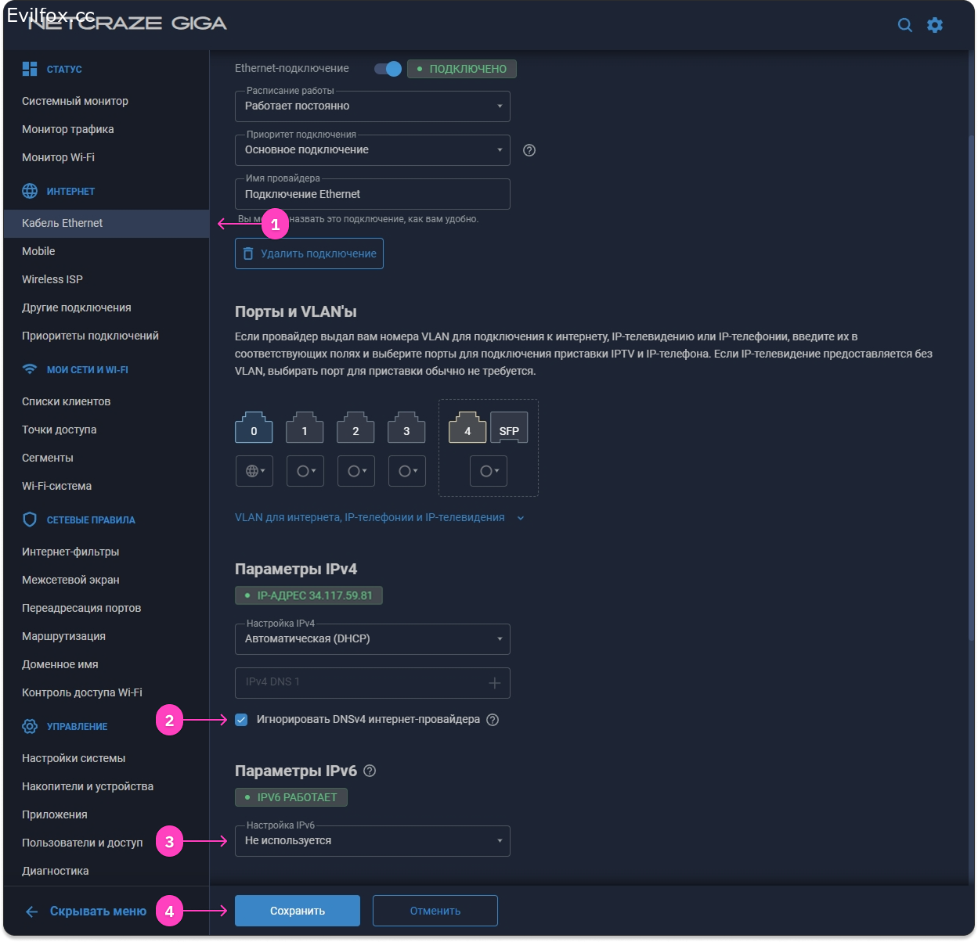
Task: Click the plus icon in IPv4 DNS field
Action: pyautogui.click(x=494, y=683)
